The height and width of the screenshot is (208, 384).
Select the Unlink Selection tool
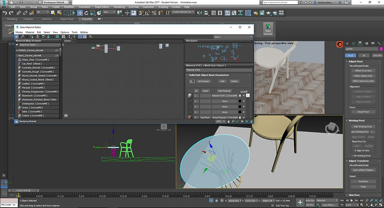(x=25, y=13)
